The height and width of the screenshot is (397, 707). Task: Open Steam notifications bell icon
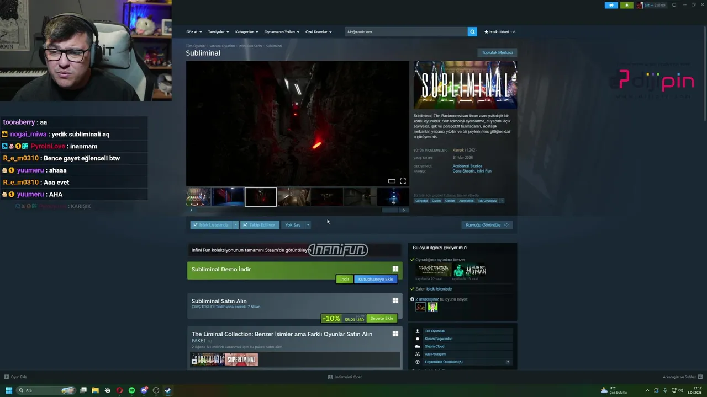coord(626,6)
